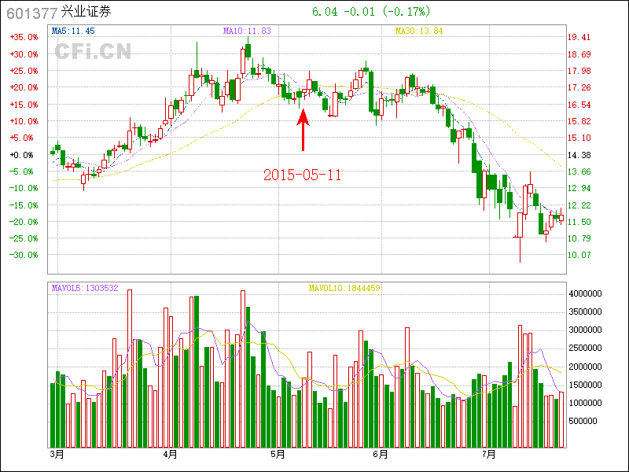Click the 3月 label on the time axis
Viewport: 629px width, 472px height.
pyautogui.click(x=57, y=455)
